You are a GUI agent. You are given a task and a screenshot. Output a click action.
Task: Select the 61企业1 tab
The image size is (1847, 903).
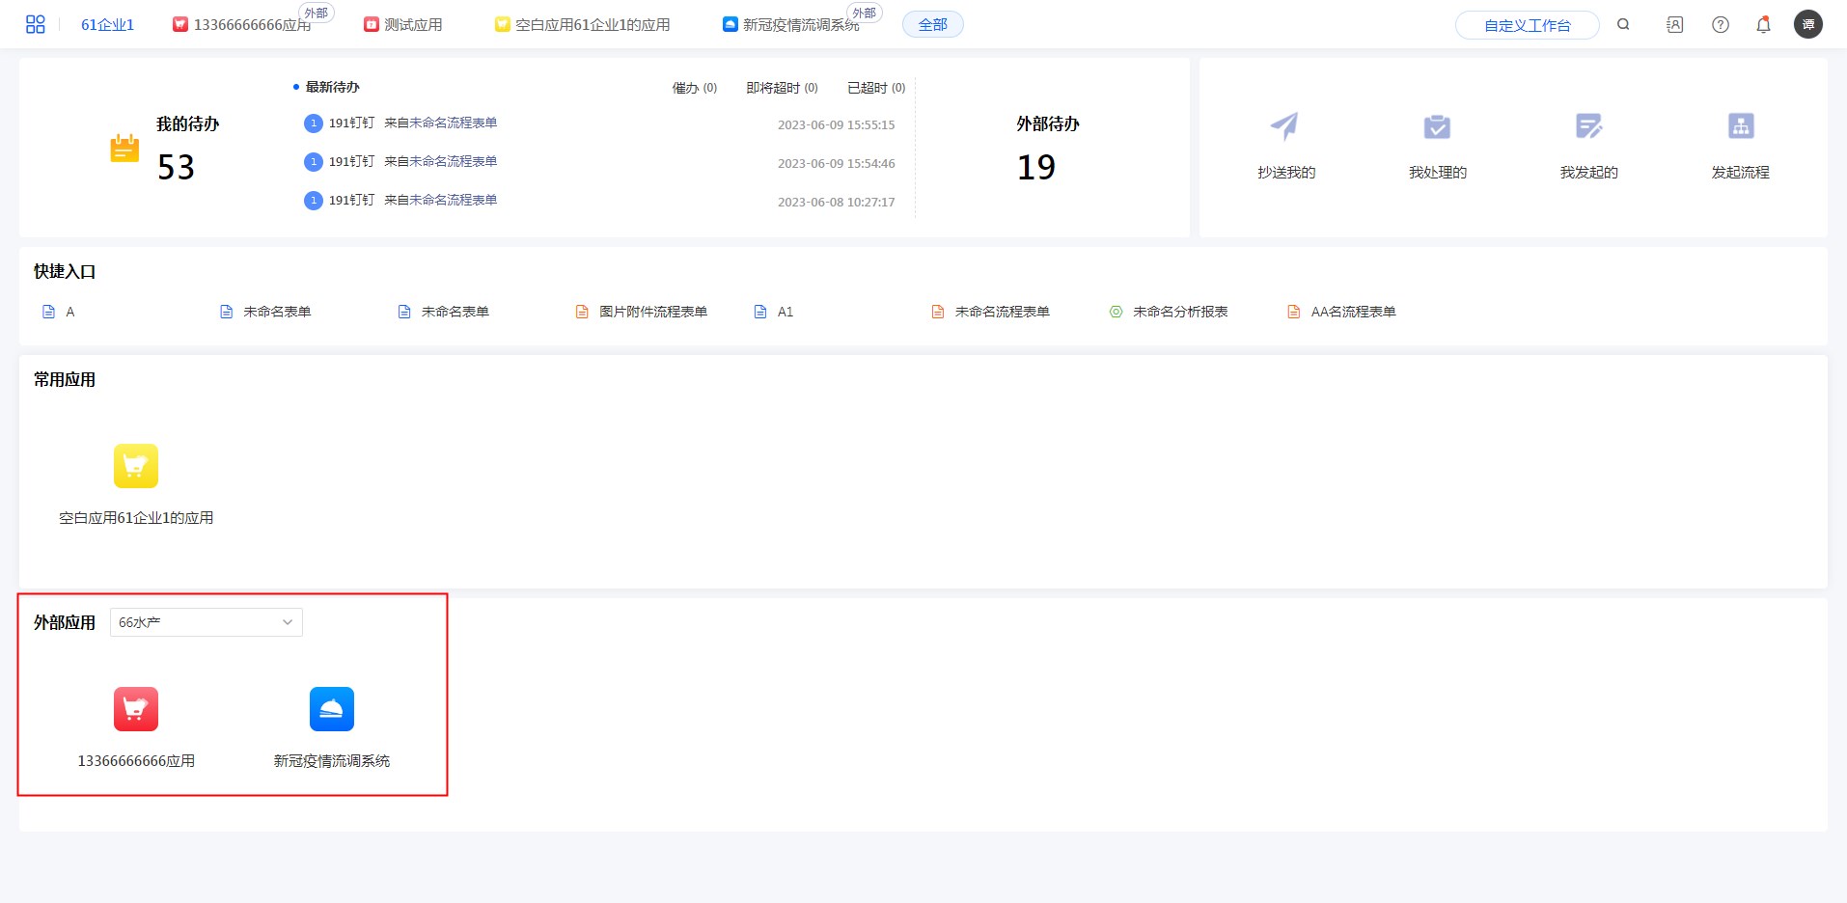(x=107, y=25)
